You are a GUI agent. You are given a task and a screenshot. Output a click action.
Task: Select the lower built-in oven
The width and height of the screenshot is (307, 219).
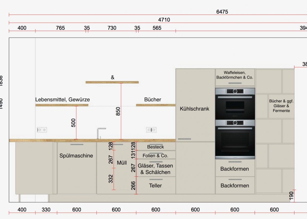pos(235,139)
